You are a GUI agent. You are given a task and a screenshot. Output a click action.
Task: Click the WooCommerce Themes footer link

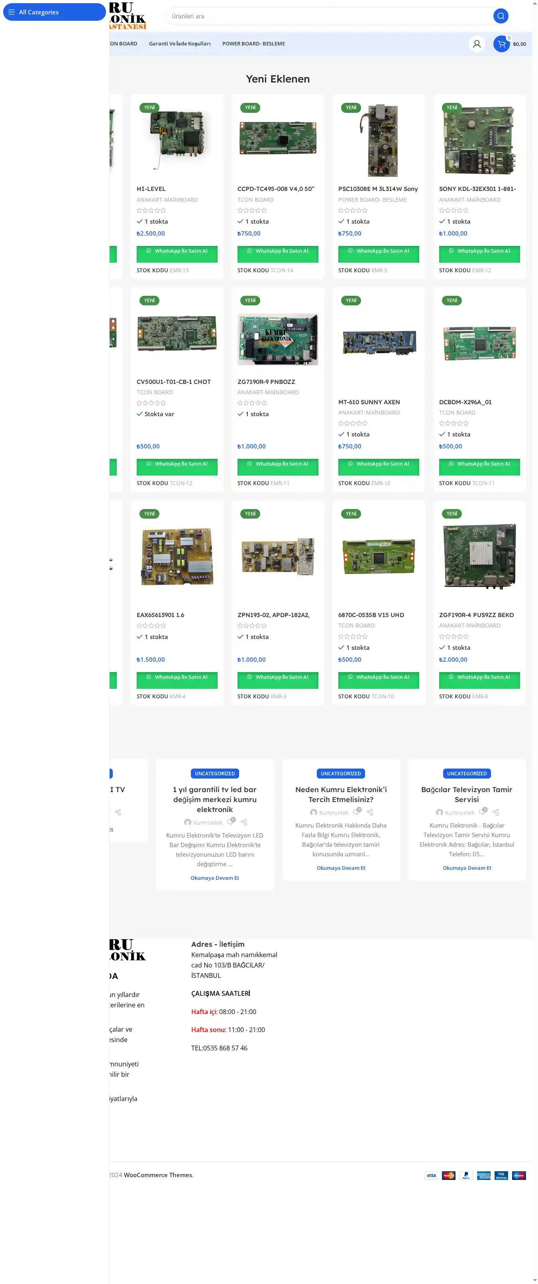coord(158,1175)
